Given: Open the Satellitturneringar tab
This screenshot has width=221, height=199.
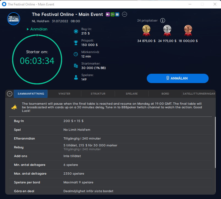Looking at the screenshot, I should pyautogui.click(x=199, y=94).
